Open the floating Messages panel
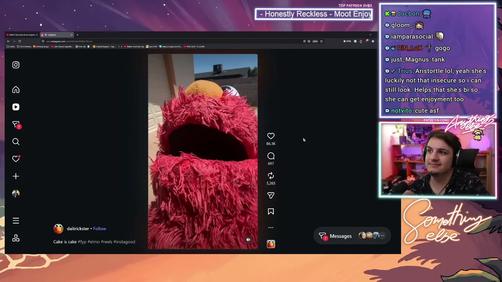The height and width of the screenshot is (282, 502). (x=352, y=236)
